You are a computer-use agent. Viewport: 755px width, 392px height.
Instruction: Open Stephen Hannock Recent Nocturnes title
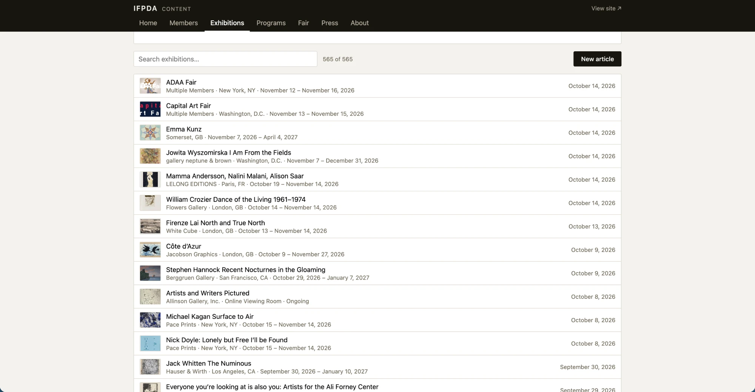tap(246, 269)
